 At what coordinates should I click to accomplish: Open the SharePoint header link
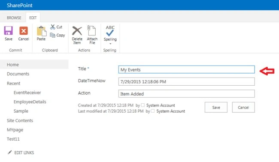pos(20,5)
